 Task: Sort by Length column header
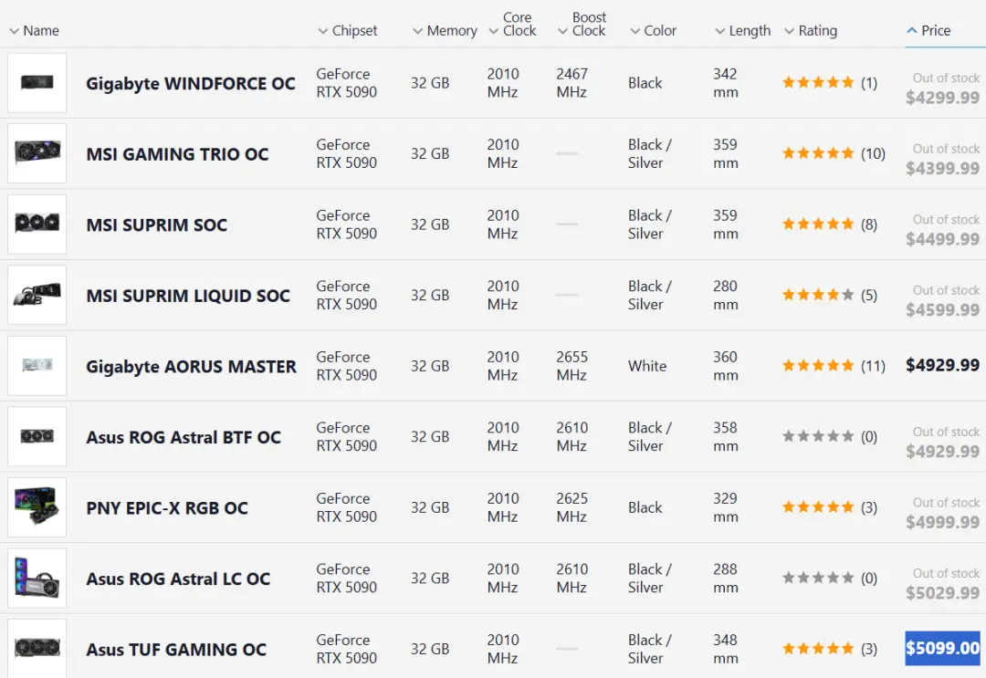[x=742, y=31]
